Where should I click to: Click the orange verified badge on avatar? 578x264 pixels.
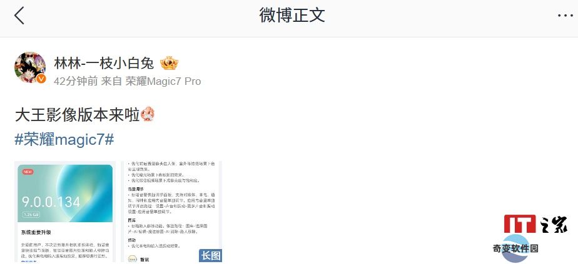point(41,79)
